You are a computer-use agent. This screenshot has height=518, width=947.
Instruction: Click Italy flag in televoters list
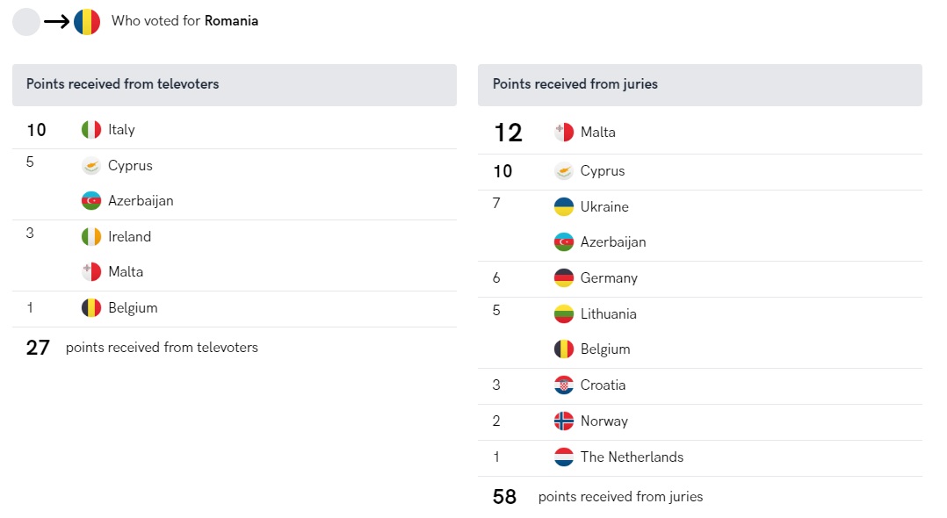(91, 130)
